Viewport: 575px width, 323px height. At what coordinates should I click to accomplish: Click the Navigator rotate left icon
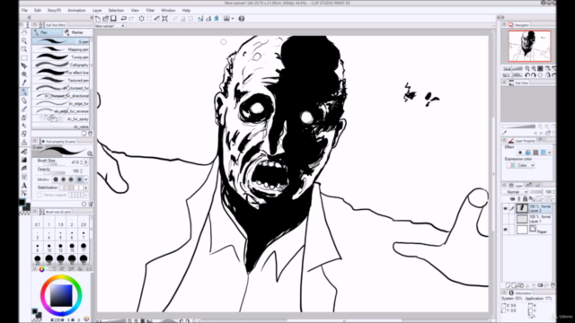527,75
